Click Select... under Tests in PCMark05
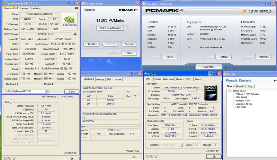Viewport: 277px width, 160px height. tap(170, 57)
